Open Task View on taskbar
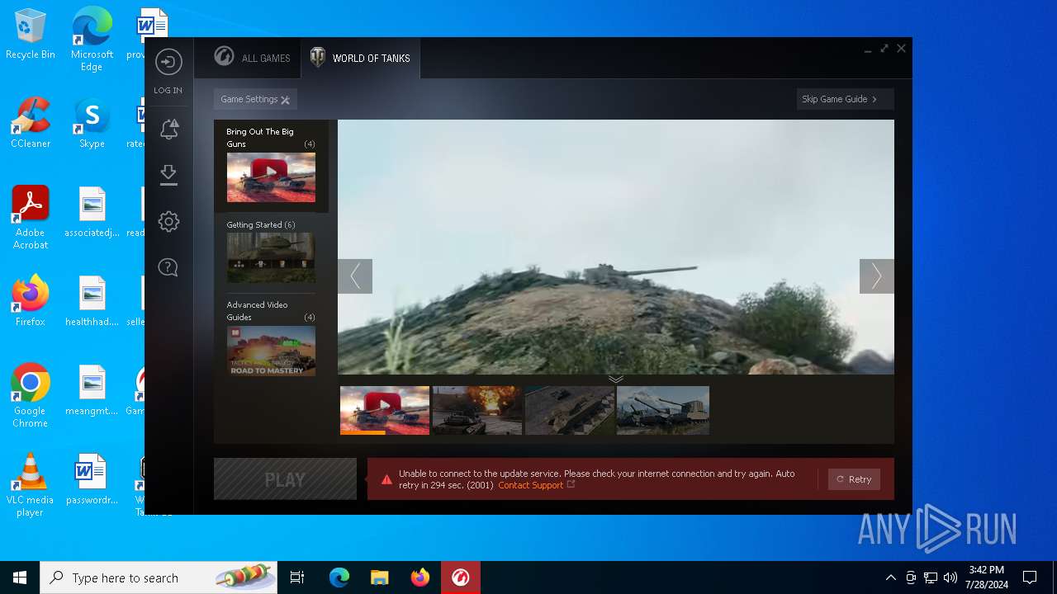The width and height of the screenshot is (1057, 594). [x=297, y=577]
